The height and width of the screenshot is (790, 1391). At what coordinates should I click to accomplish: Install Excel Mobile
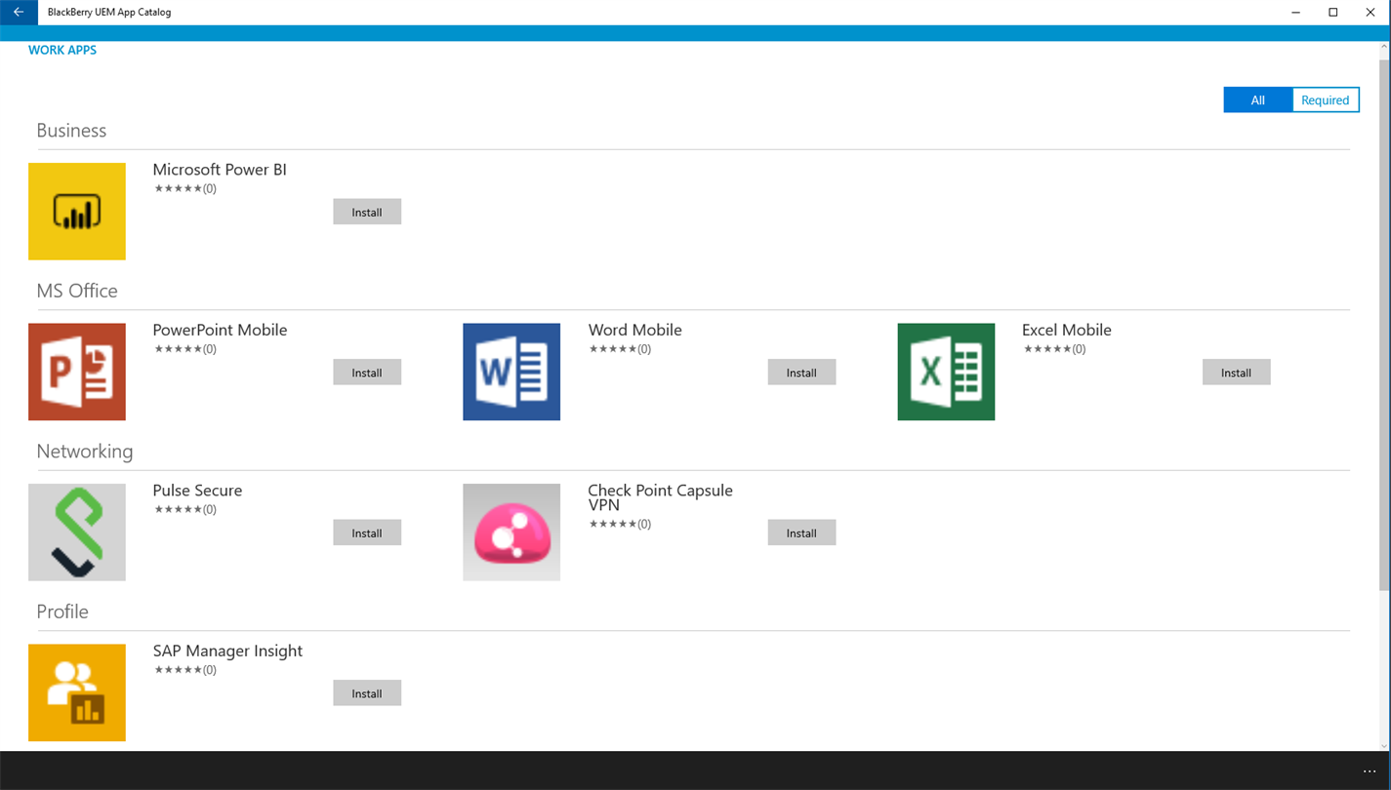pos(1236,373)
